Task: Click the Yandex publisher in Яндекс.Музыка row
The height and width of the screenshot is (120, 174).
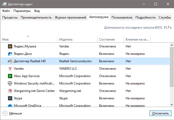Action: [64, 46]
